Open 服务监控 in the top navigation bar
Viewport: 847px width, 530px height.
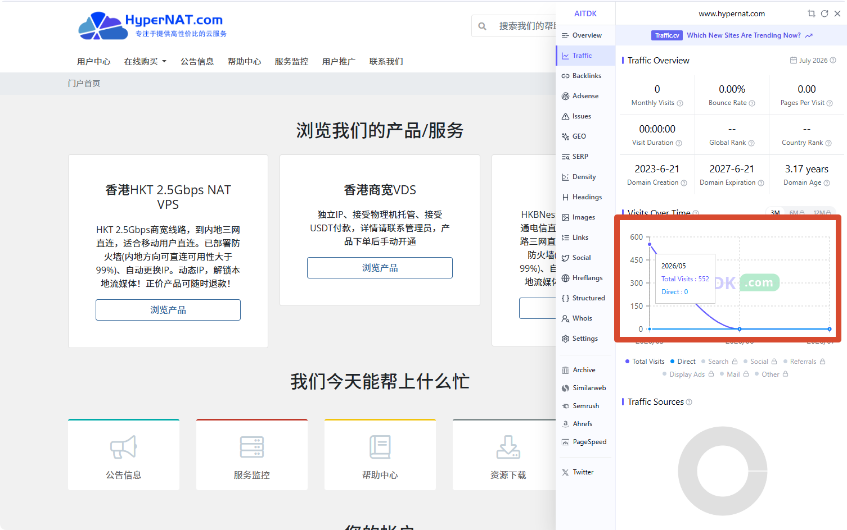[x=291, y=61]
